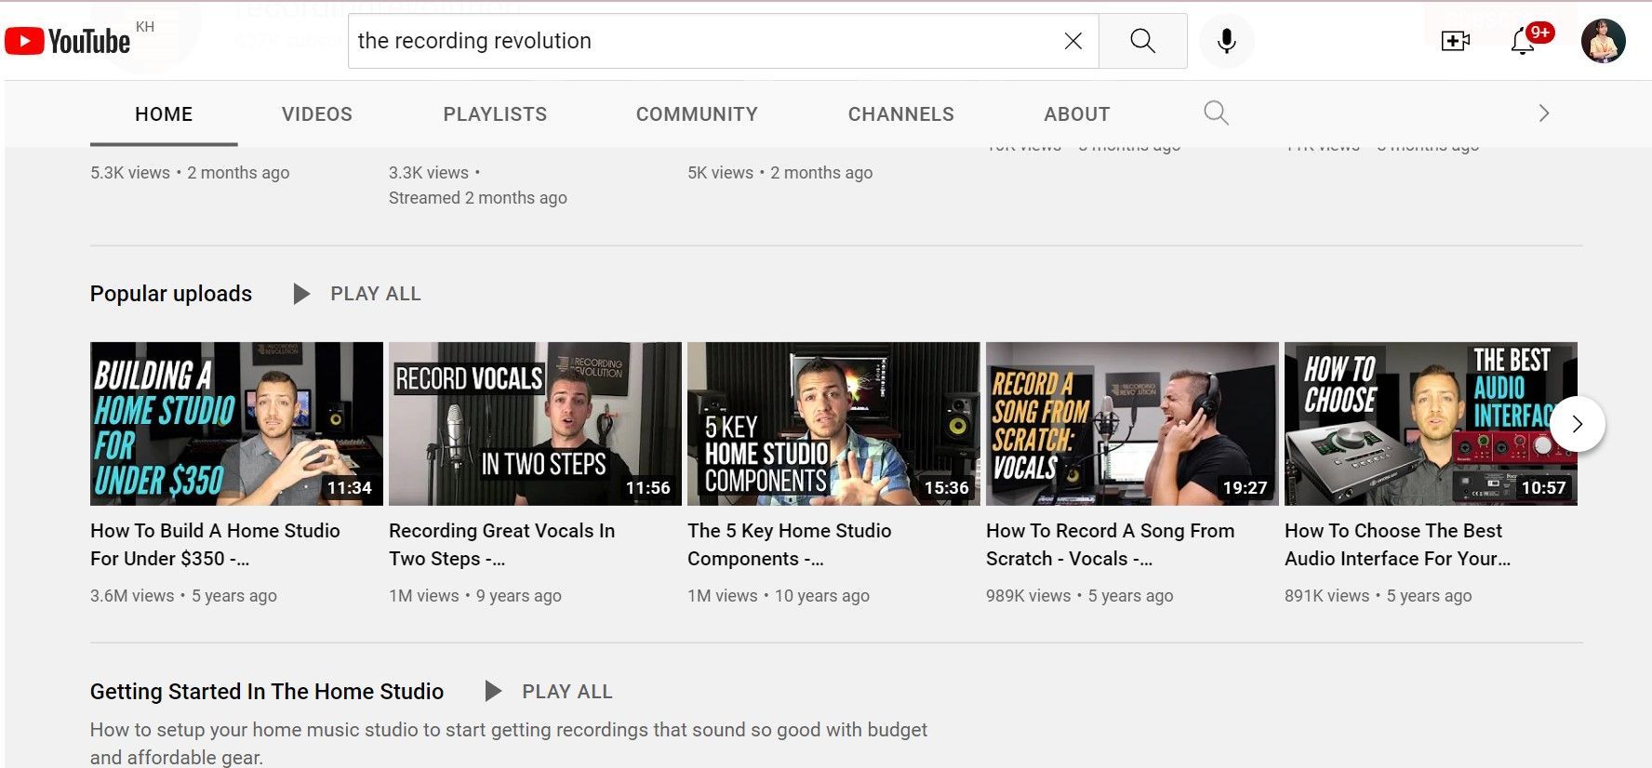Viewport: 1652px width, 768px height.
Task: Click '989K views' text
Action: pos(1029,596)
